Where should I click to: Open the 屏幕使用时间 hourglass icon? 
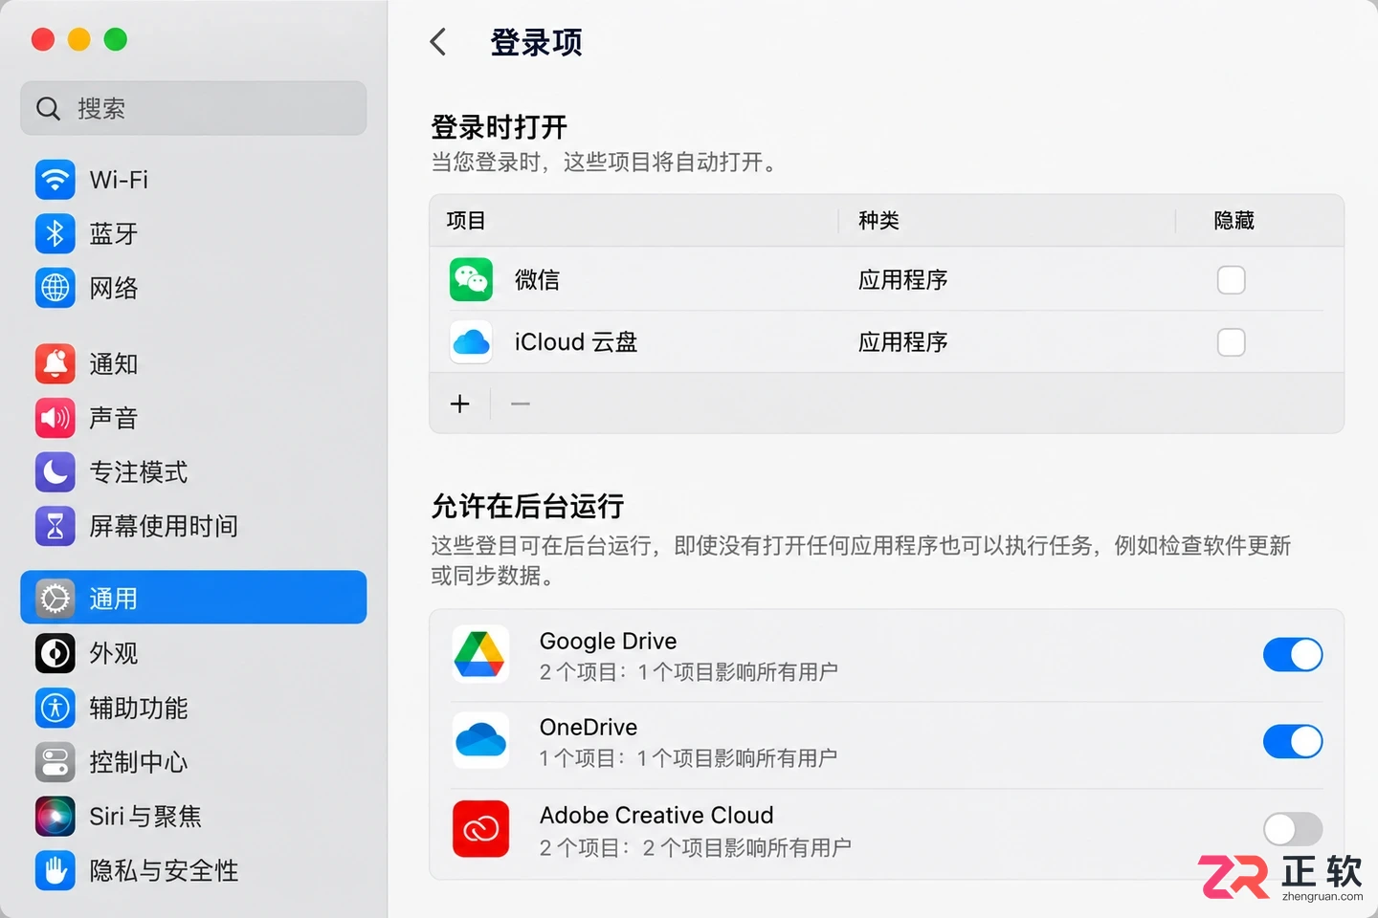(x=55, y=526)
